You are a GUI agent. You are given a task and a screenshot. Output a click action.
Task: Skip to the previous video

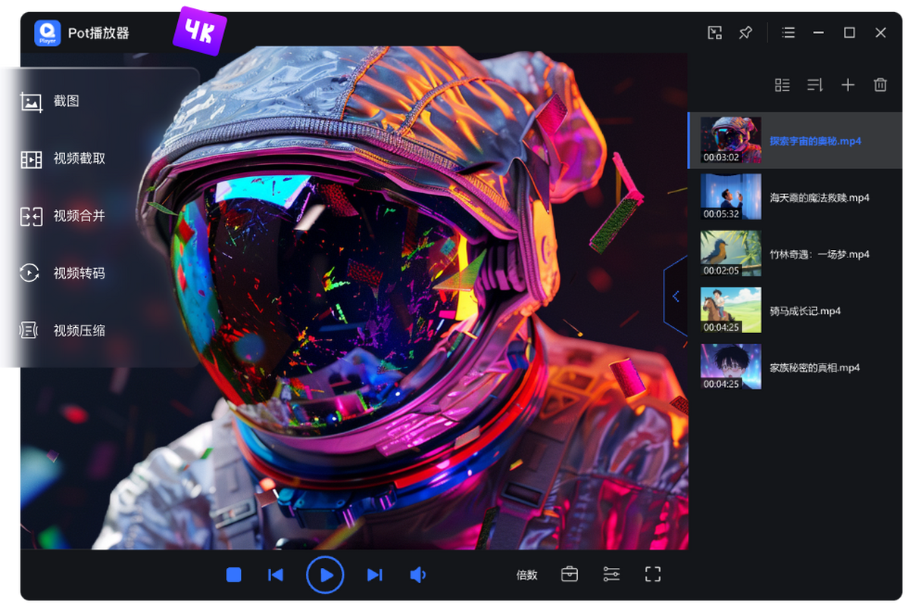point(276,575)
